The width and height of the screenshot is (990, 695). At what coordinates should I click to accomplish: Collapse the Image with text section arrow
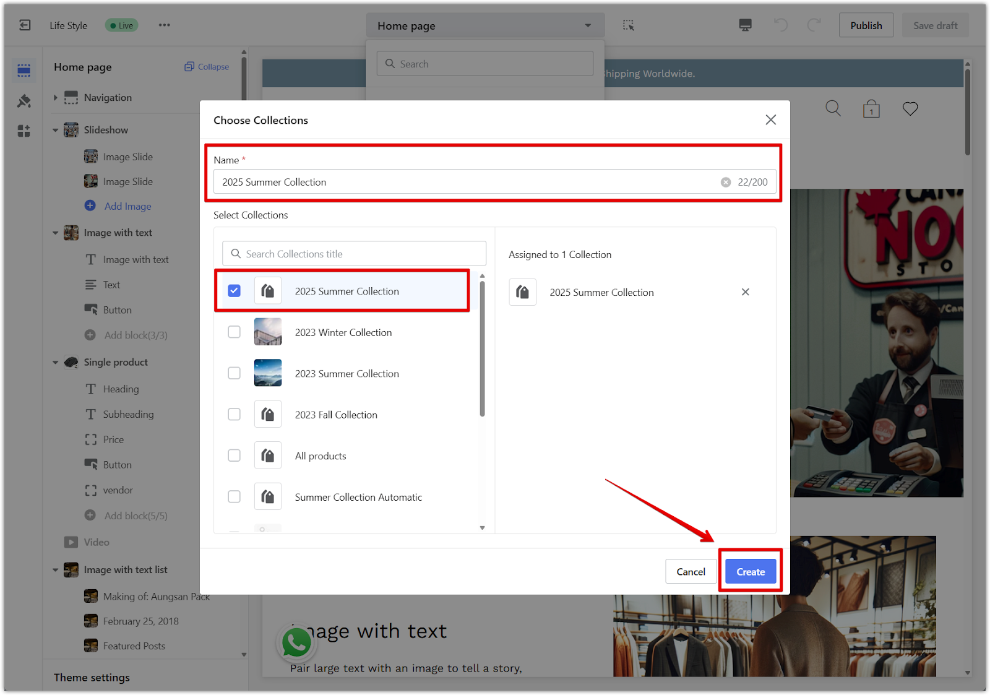(x=55, y=233)
